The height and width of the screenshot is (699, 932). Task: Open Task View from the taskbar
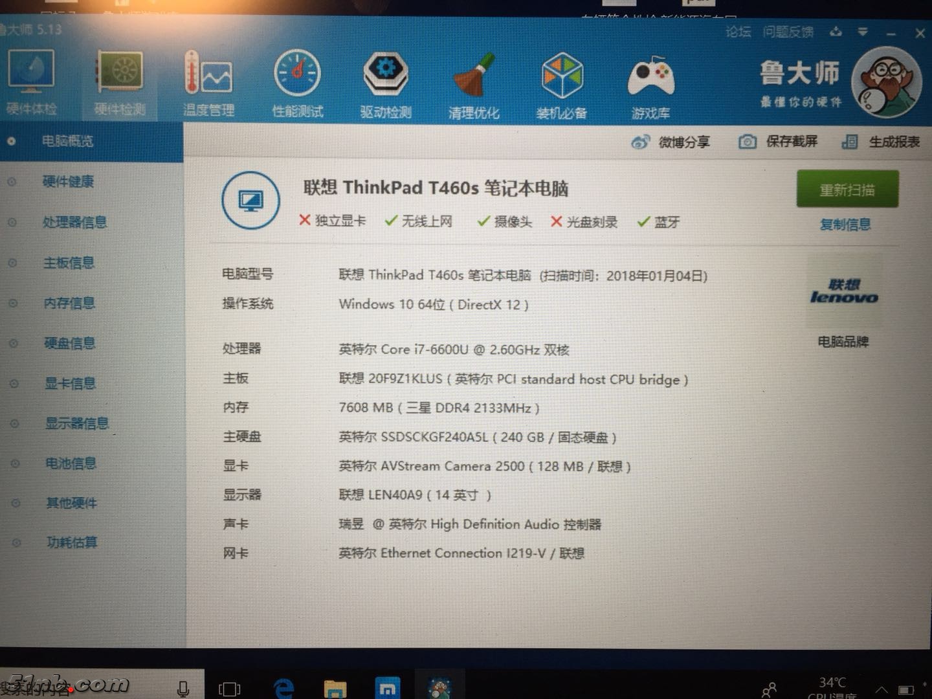(x=229, y=689)
